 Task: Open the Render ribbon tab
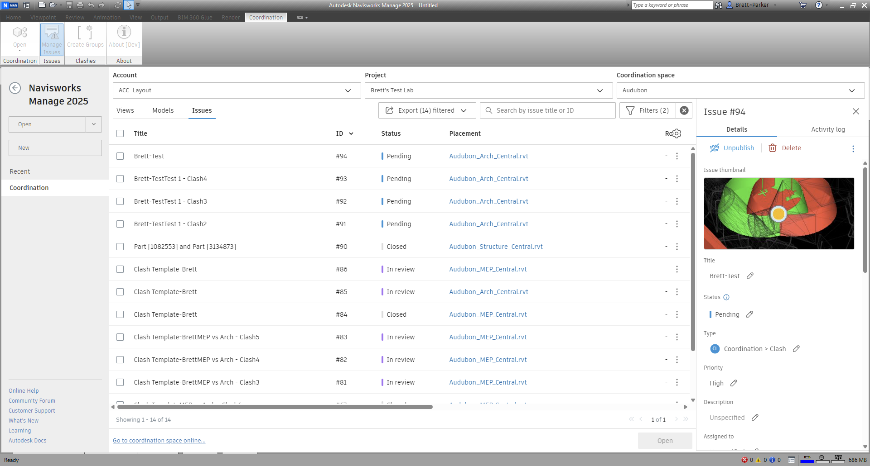[x=231, y=18]
